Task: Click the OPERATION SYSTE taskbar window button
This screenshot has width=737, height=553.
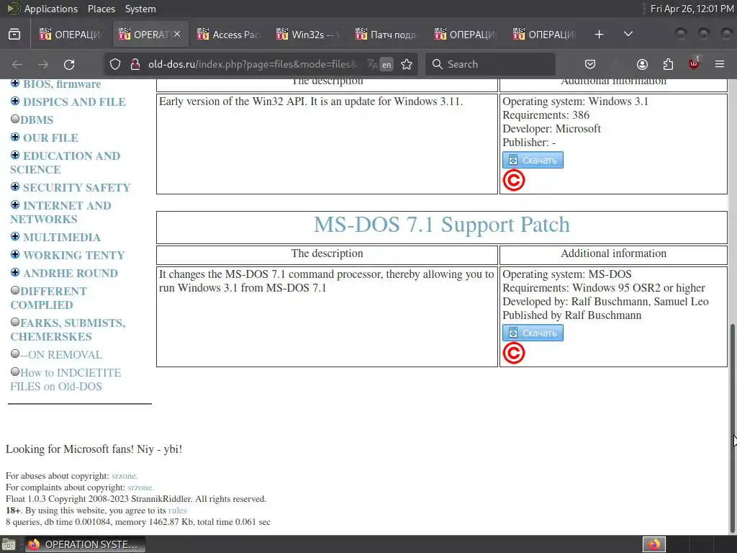Action: point(85,544)
